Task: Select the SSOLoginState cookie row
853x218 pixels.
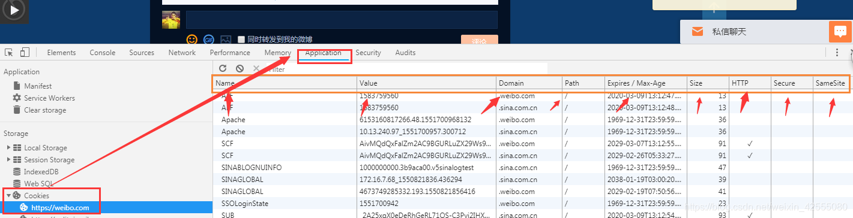Action: (531, 204)
